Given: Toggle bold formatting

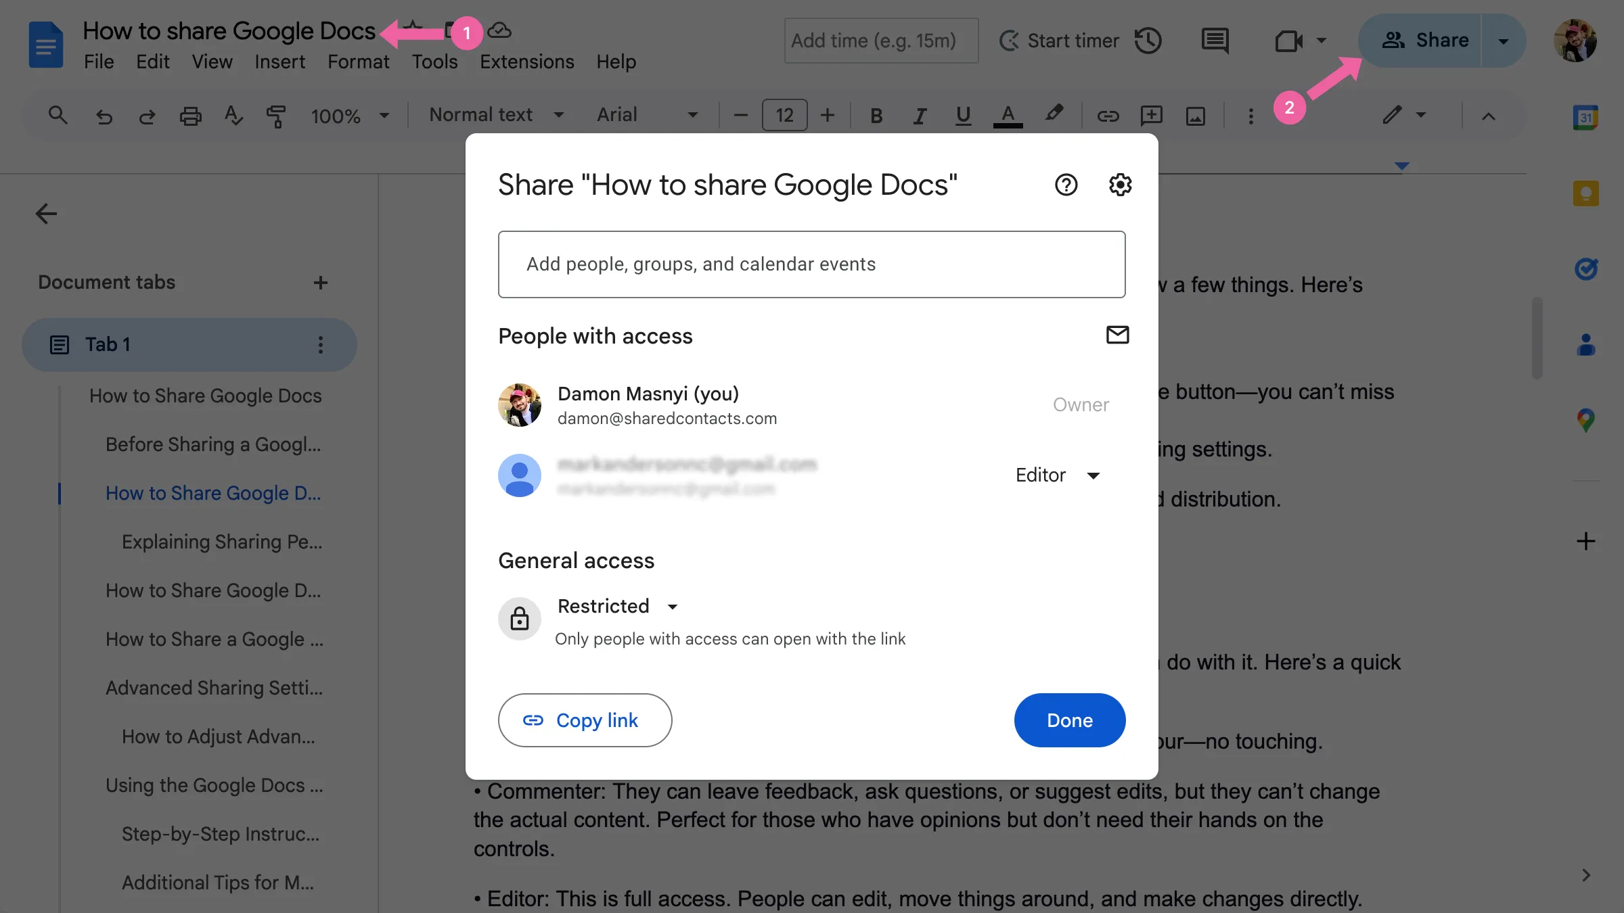Looking at the screenshot, I should pos(876,115).
